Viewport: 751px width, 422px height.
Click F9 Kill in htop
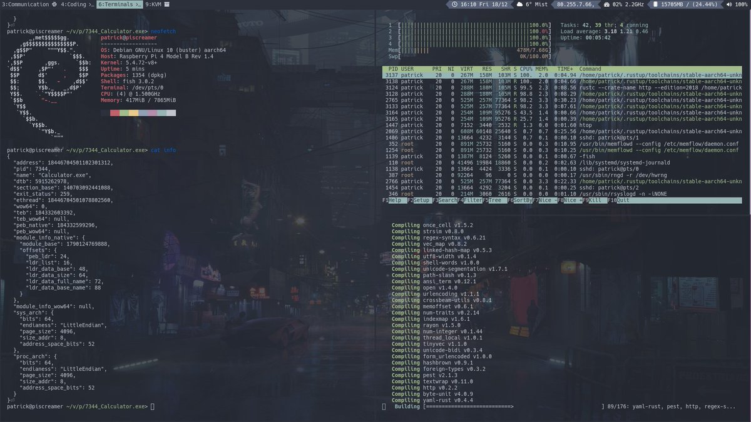click(595, 201)
